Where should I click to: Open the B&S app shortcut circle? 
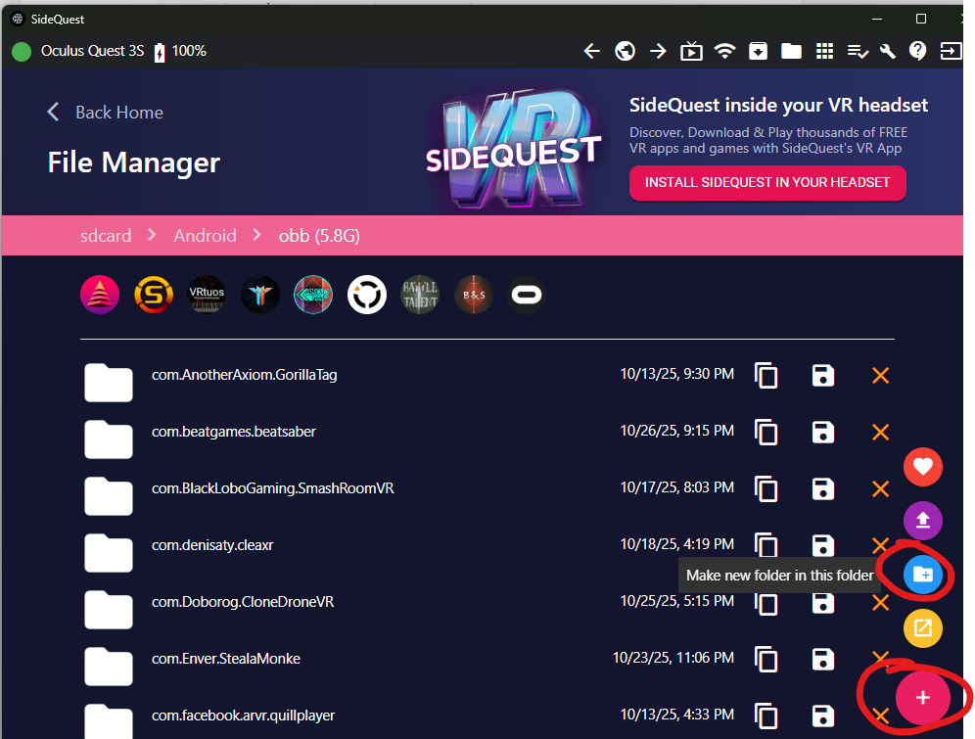(474, 295)
